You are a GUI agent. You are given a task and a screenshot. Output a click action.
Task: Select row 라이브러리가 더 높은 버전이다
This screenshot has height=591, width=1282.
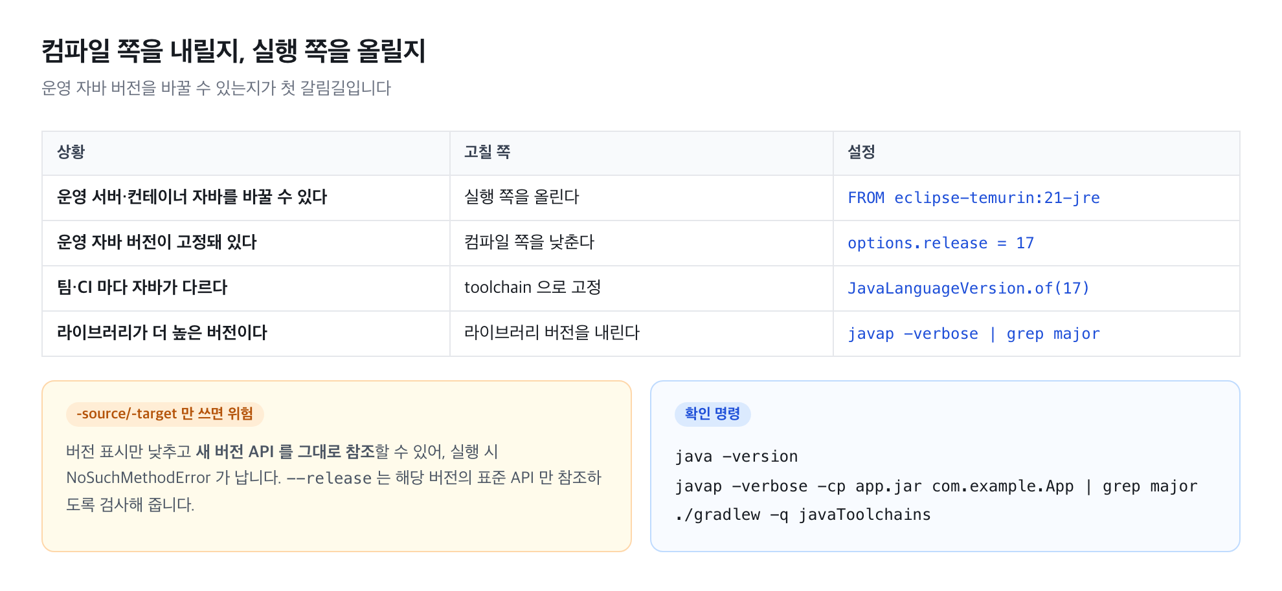tap(641, 334)
